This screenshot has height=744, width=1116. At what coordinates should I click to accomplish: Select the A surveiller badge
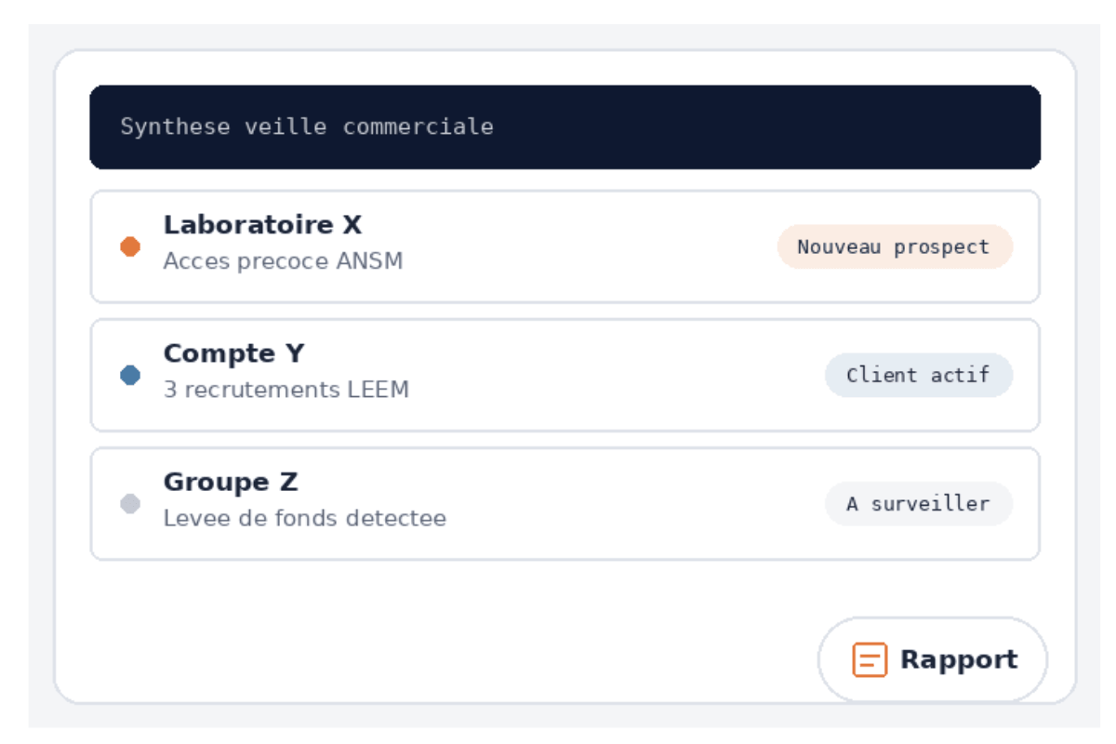[x=919, y=504]
